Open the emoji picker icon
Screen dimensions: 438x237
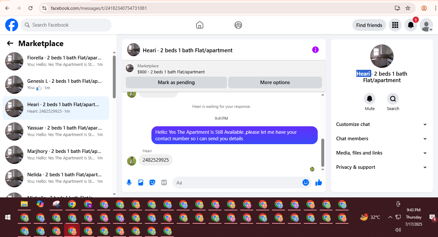(305, 182)
